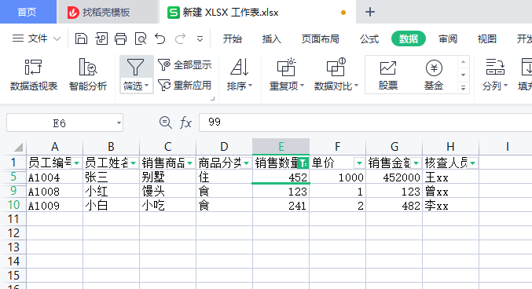Open Print Preview icon
Viewport: 532px width, 289px height.
tap(141, 38)
